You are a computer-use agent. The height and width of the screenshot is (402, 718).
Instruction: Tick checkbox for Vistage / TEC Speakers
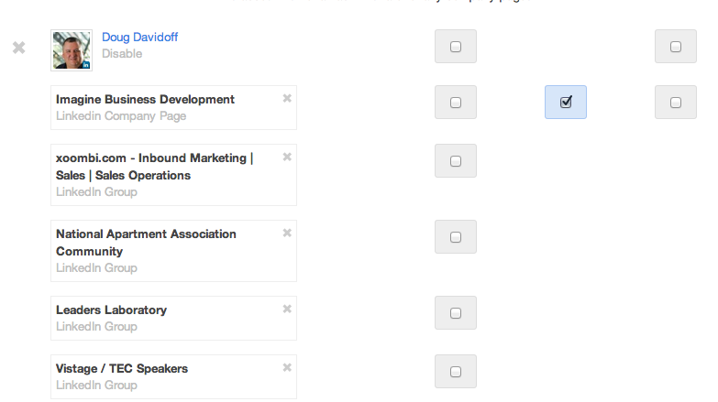click(x=456, y=372)
